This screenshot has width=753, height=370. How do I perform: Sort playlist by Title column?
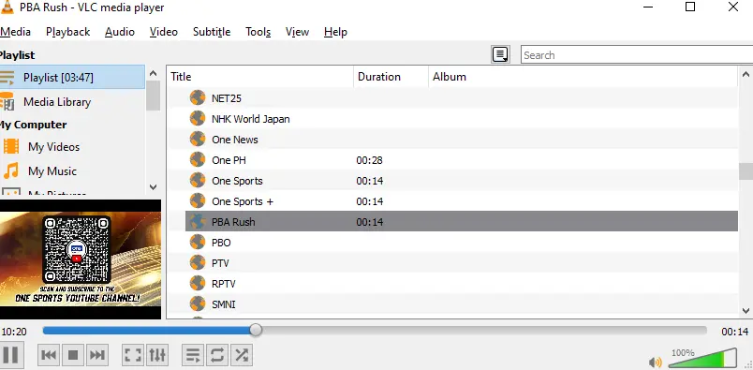259,77
